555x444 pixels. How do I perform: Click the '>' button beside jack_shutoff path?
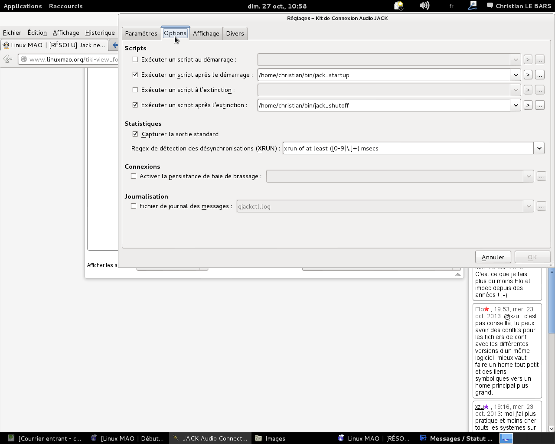[528, 105]
